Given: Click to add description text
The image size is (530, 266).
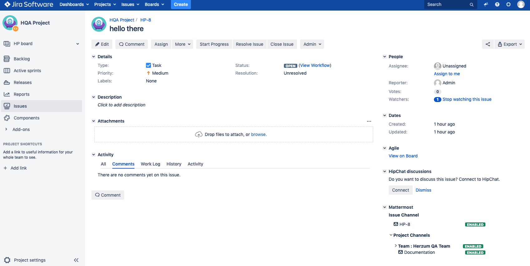Looking at the screenshot, I should (121, 105).
